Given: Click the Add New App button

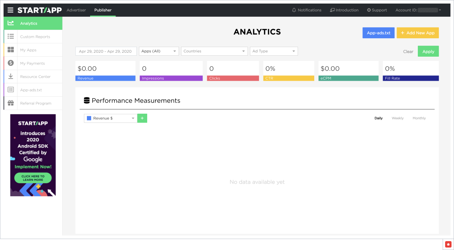Looking at the screenshot, I should click(x=417, y=33).
